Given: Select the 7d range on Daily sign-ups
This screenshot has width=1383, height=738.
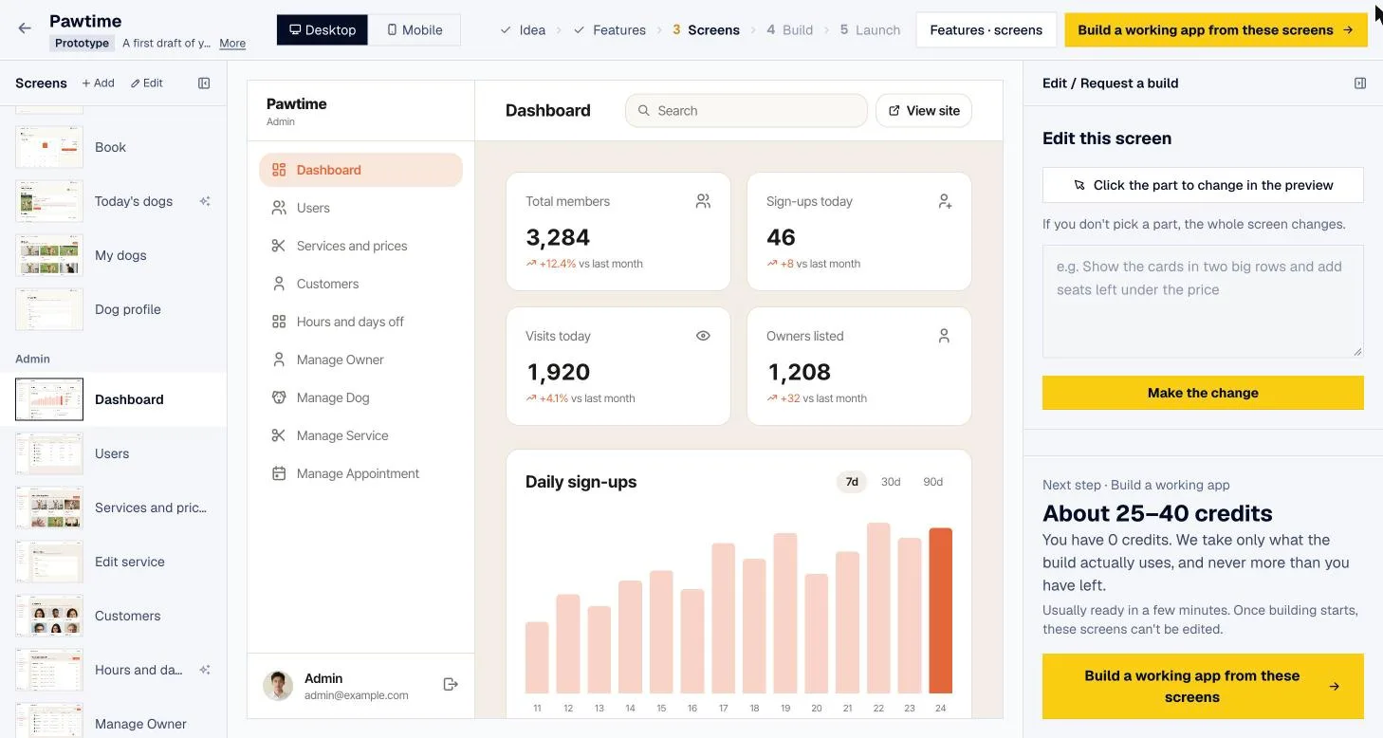Looking at the screenshot, I should (x=852, y=482).
